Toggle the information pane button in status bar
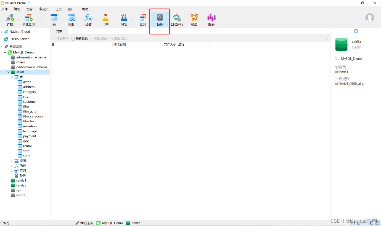The width and height of the screenshot is (381, 226). (x=377, y=223)
